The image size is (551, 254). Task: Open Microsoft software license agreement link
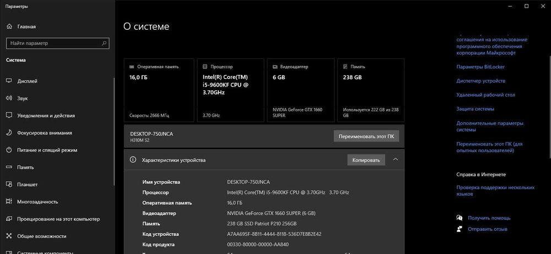[x=491, y=46]
